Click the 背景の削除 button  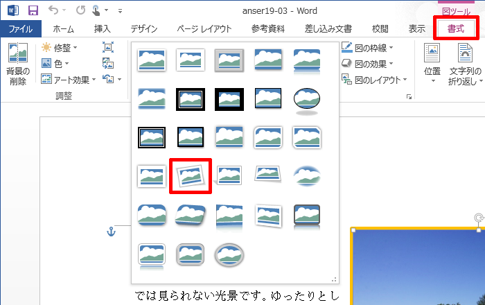pos(18,64)
